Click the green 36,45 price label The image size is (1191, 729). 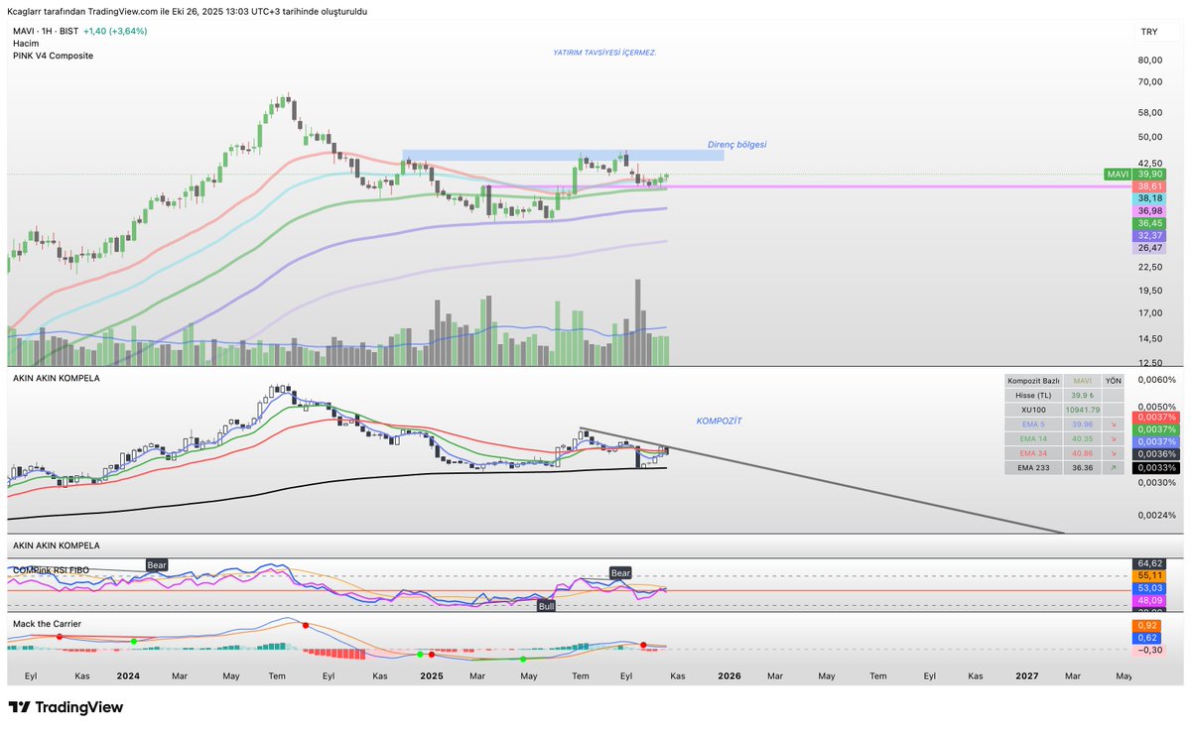[1148, 223]
